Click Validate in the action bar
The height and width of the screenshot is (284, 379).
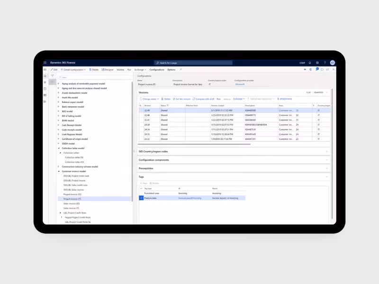(120, 70)
